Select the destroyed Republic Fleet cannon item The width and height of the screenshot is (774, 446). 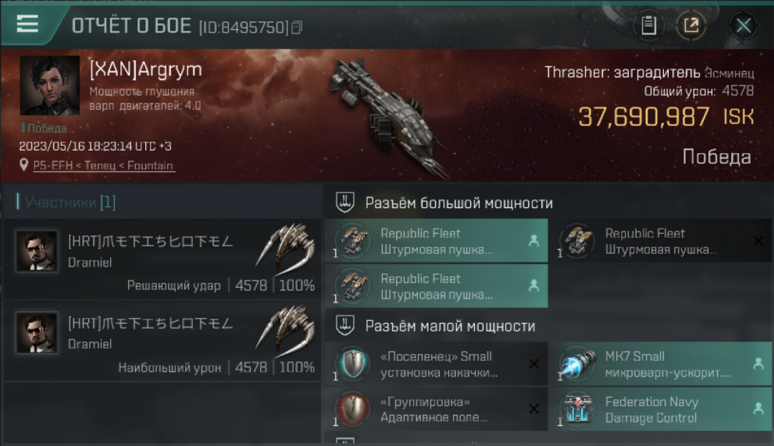coord(660,241)
